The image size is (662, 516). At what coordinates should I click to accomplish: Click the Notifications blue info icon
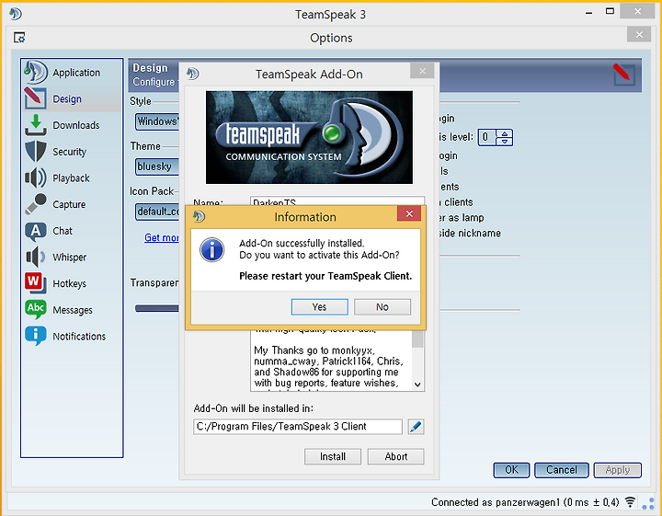pyautogui.click(x=36, y=336)
